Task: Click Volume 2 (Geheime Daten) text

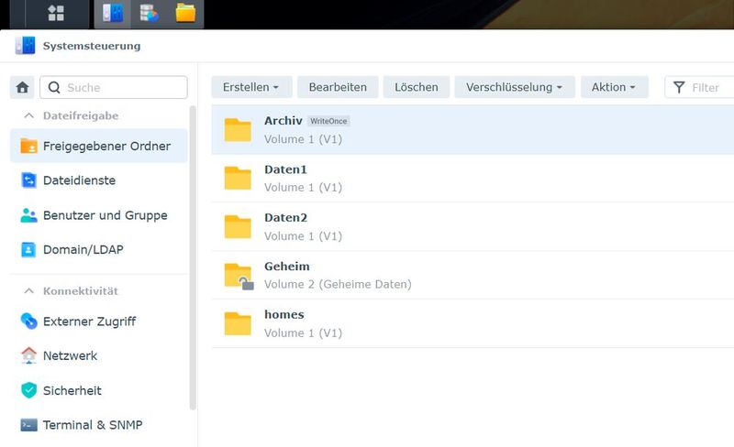Action: [x=338, y=284]
